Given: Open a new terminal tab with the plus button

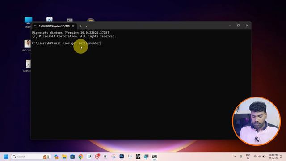Looking at the screenshot, I should (81, 26).
